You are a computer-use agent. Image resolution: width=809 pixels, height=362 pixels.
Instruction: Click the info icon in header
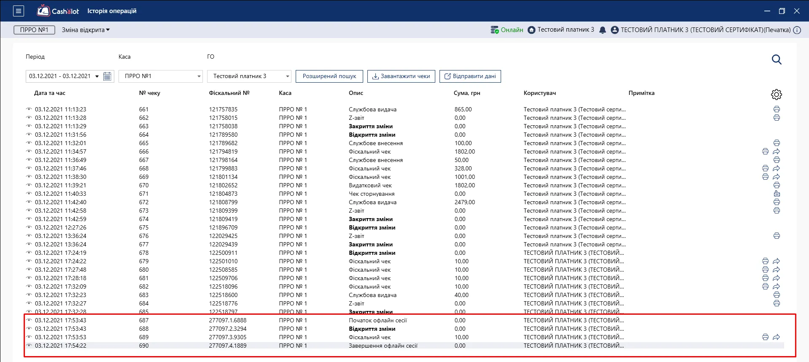pos(797,30)
